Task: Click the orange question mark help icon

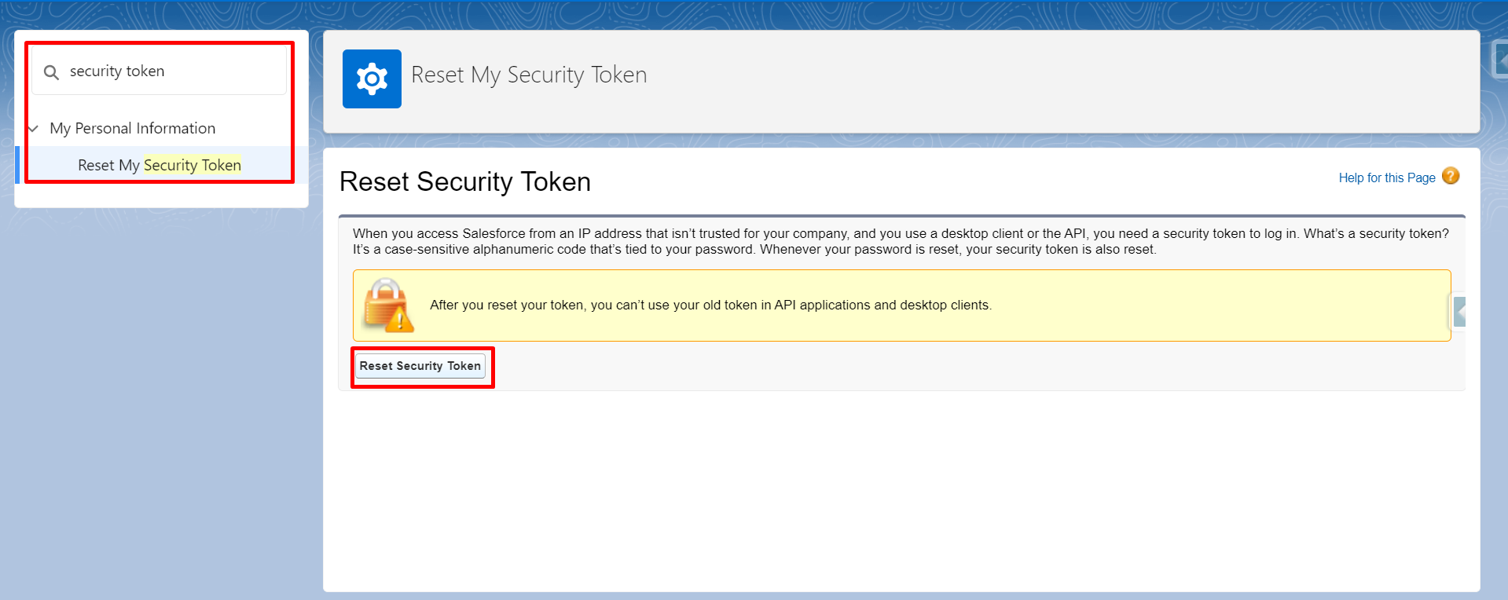Action: 1451,176
